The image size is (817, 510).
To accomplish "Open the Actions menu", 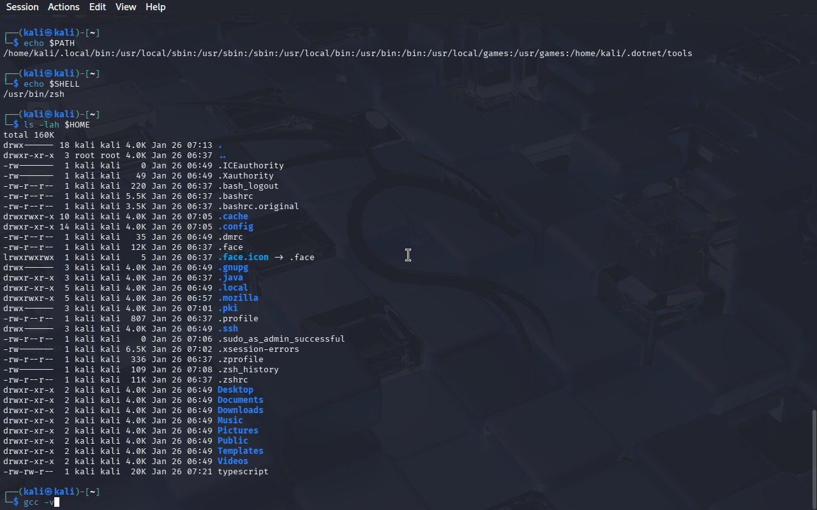I will (x=64, y=7).
